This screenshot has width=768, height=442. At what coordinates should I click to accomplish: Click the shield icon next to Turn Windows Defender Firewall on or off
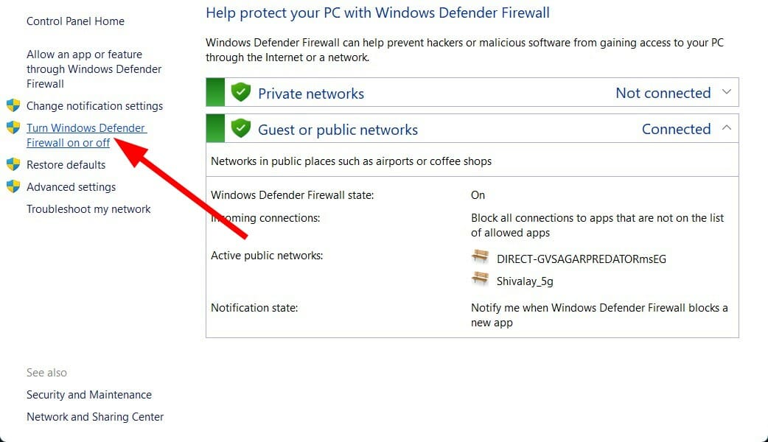13,127
